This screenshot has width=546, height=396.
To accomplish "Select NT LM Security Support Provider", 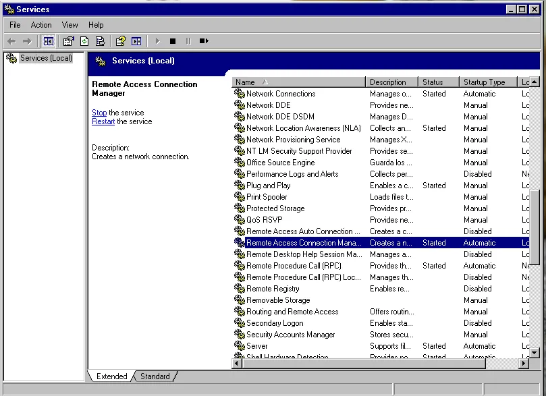I will [x=299, y=151].
